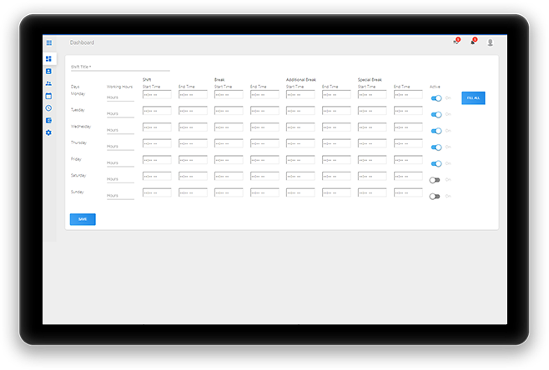Click the FILL ALL button
Viewport: 549px width, 370px height.
pos(473,98)
